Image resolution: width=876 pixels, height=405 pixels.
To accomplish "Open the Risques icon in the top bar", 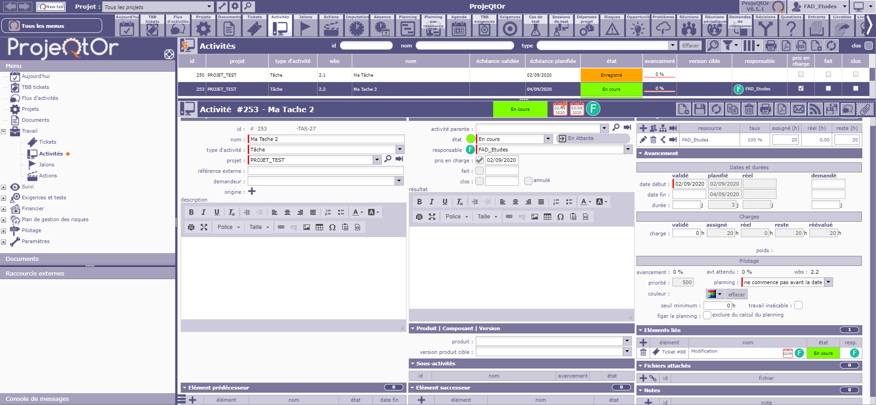I will click(612, 26).
